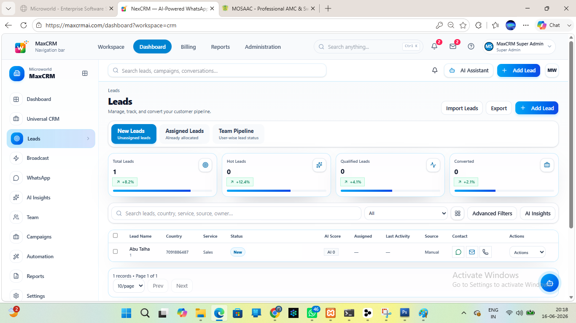Click the grid layout icon beside MaxCRM sidebar title

pyautogui.click(x=85, y=73)
